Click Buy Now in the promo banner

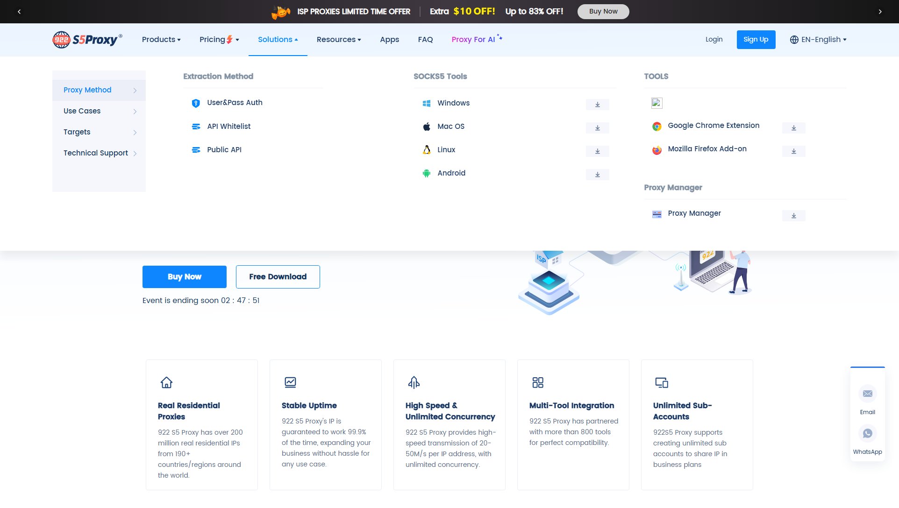[603, 11]
